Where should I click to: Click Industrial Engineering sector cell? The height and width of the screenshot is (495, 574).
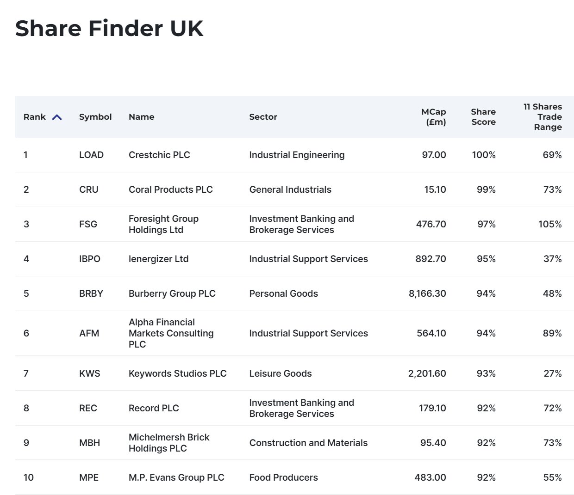(x=297, y=155)
